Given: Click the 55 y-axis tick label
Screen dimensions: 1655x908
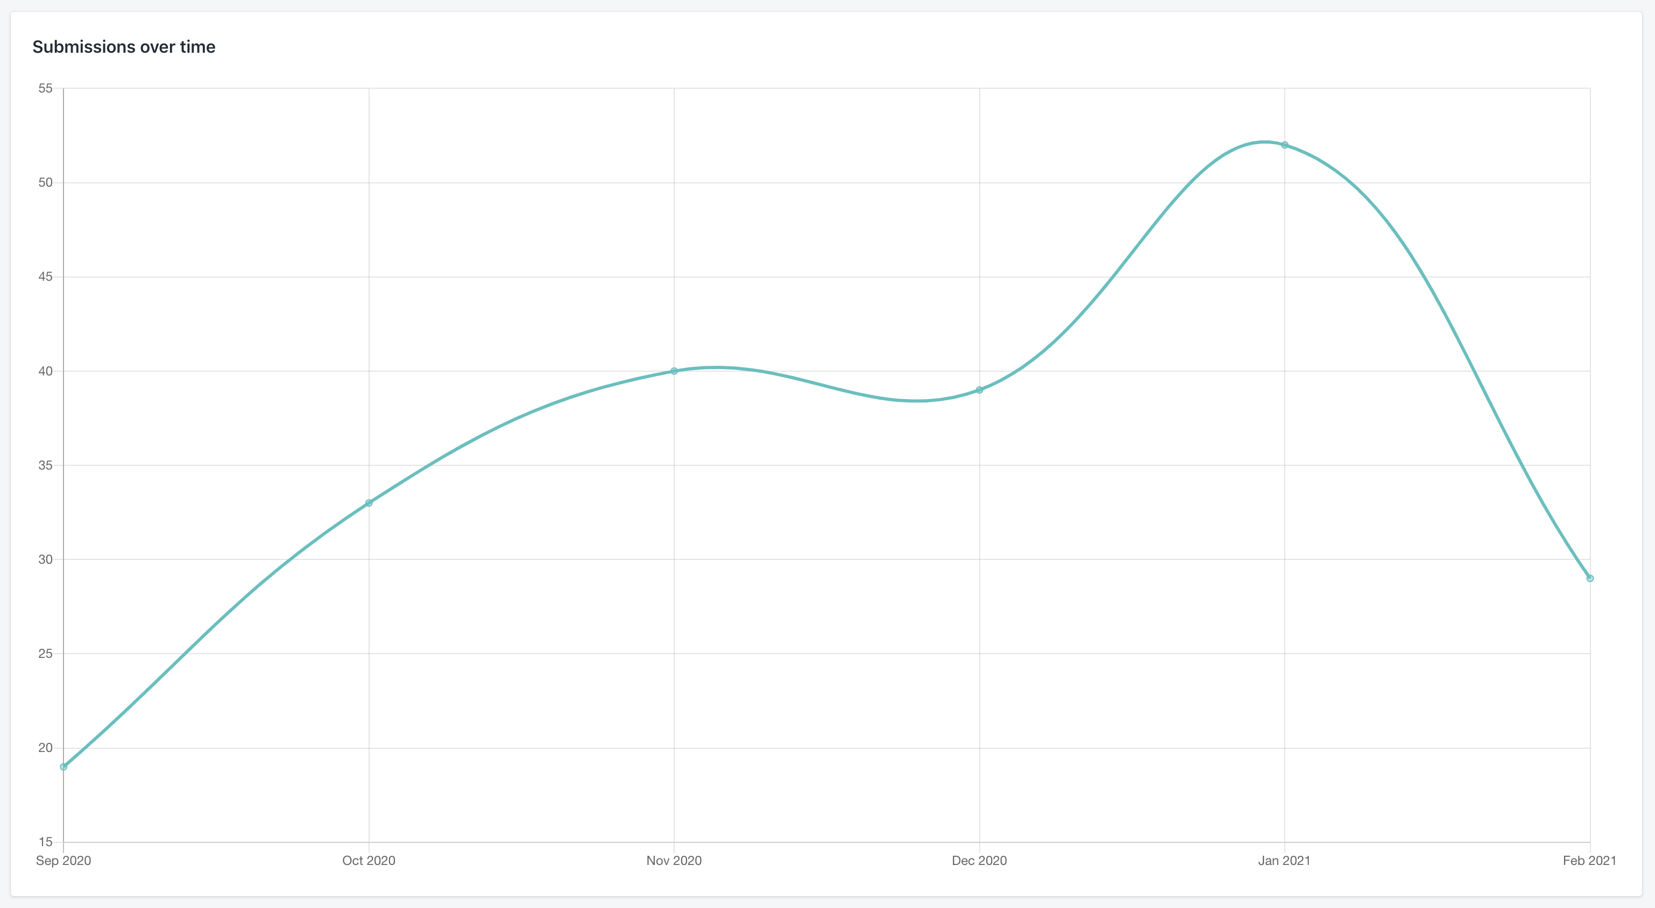Looking at the screenshot, I should pos(45,88).
